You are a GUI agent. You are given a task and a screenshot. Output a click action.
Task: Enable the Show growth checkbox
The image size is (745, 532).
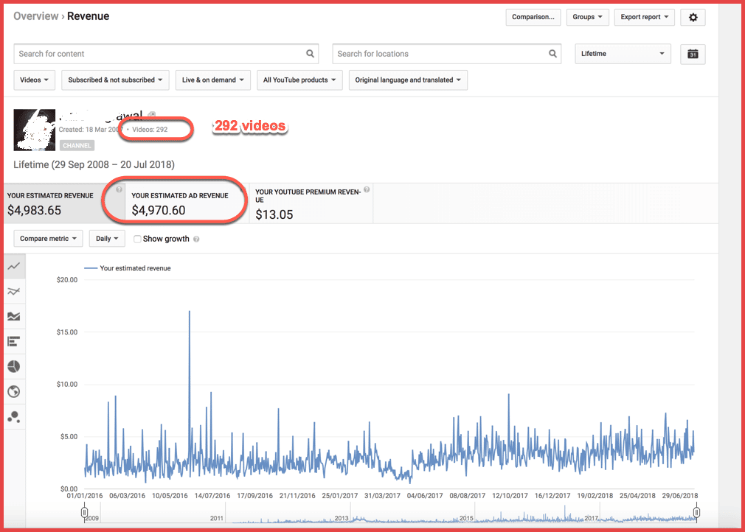[138, 239]
